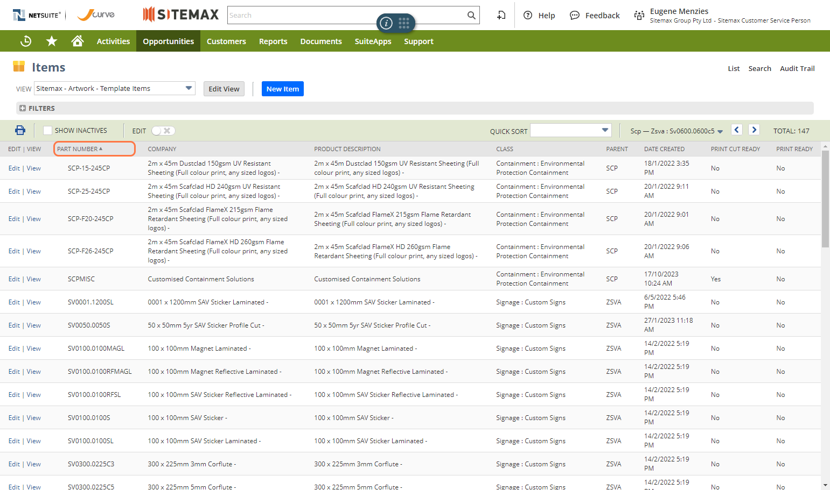Click the search magnifier icon
Image resolution: width=830 pixels, height=490 pixels.
pos(471,16)
